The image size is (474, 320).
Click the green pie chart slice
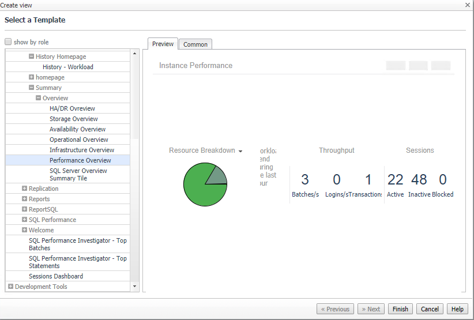pyautogui.click(x=199, y=190)
